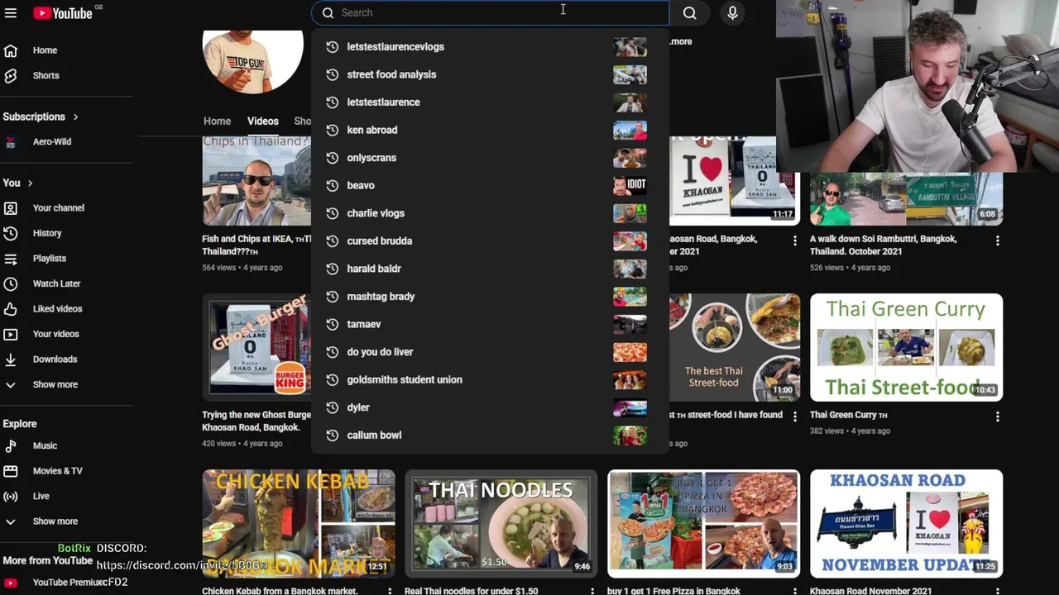The width and height of the screenshot is (1059, 595).
Task: Open buy 1 get 1 pizza thumbnail
Action: (x=704, y=524)
